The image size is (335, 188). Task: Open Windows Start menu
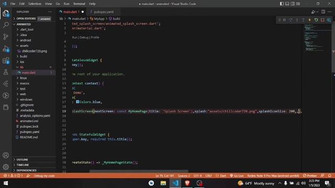tap(6, 183)
